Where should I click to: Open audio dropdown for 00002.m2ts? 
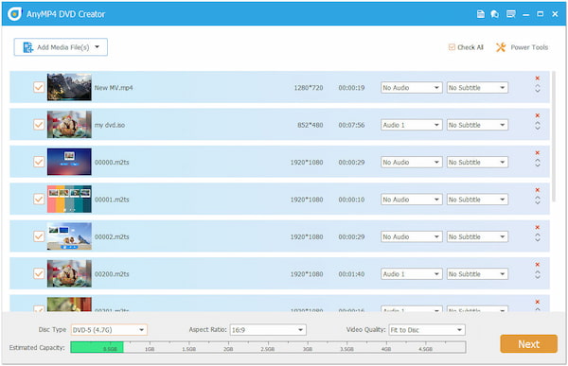point(412,236)
